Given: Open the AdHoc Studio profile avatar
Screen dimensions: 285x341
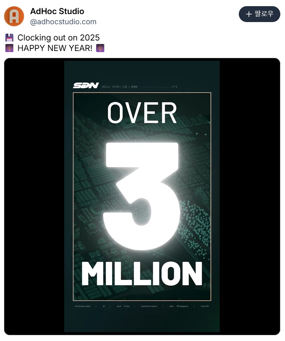Looking at the screenshot, I should pyautogui.click(x=14, y=16).
